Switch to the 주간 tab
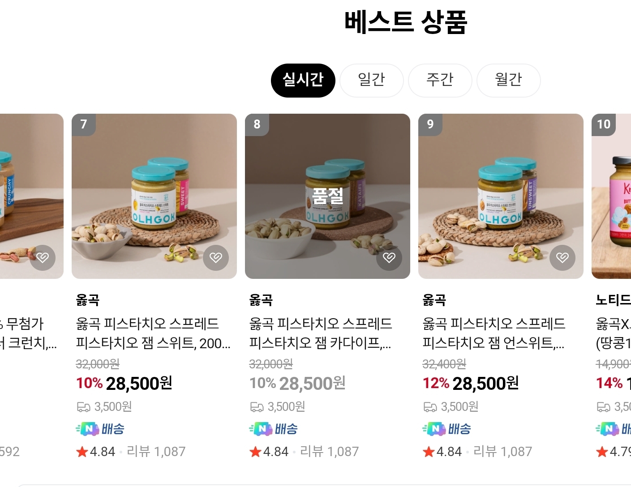Image resolution: width=631 pixels, height=487 pixels. 440,81
